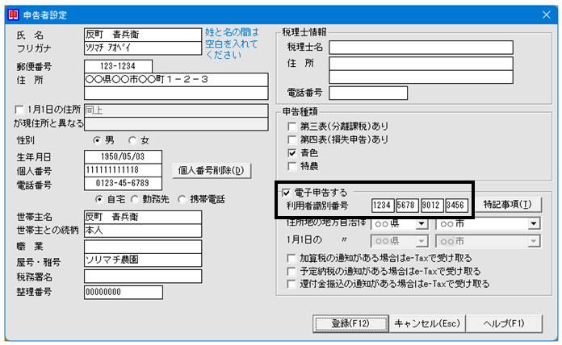Image resolution: width=562 pixels, height=345 pixels.
Task: Click the 税理士 住所 second line field
Action: tap(421, 77)
